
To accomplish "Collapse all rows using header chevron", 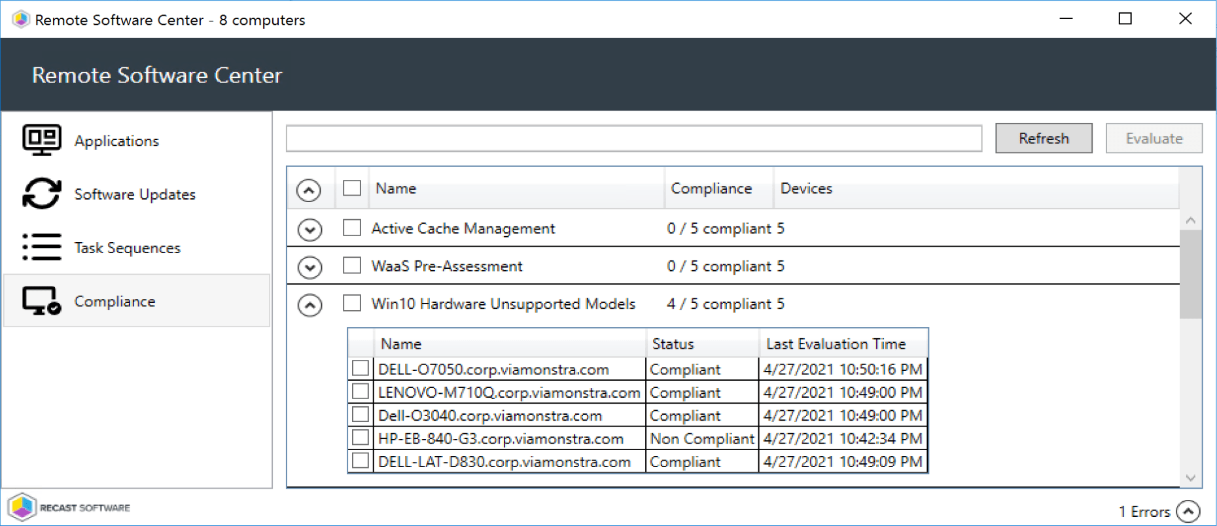I will click(x=309, y=190).
